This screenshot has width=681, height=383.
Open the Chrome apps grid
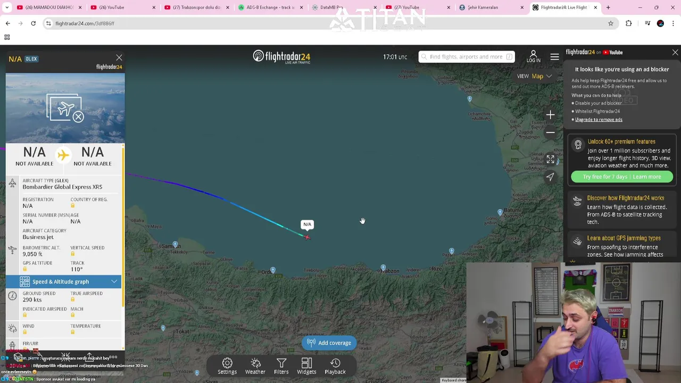pyautogui.click(x=7, y=37)
